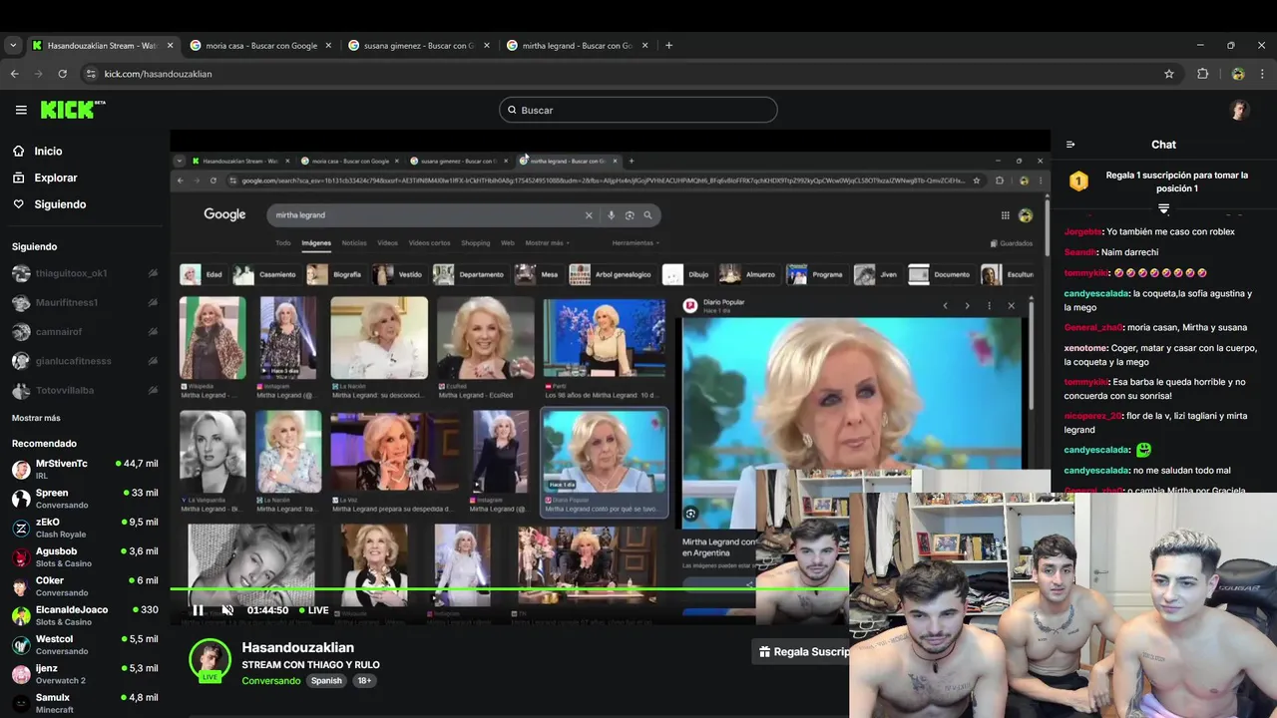Open the browser extensions menu
This screenshot has height=718, width=1277.
1202,74
